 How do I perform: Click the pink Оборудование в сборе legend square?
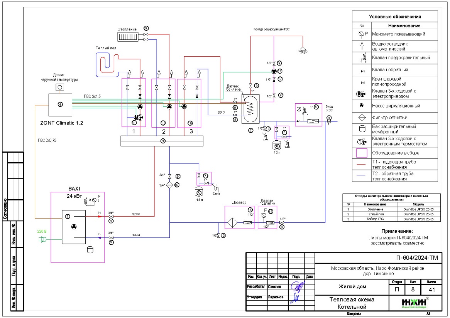pyautogui.click(x=362, y=153)
